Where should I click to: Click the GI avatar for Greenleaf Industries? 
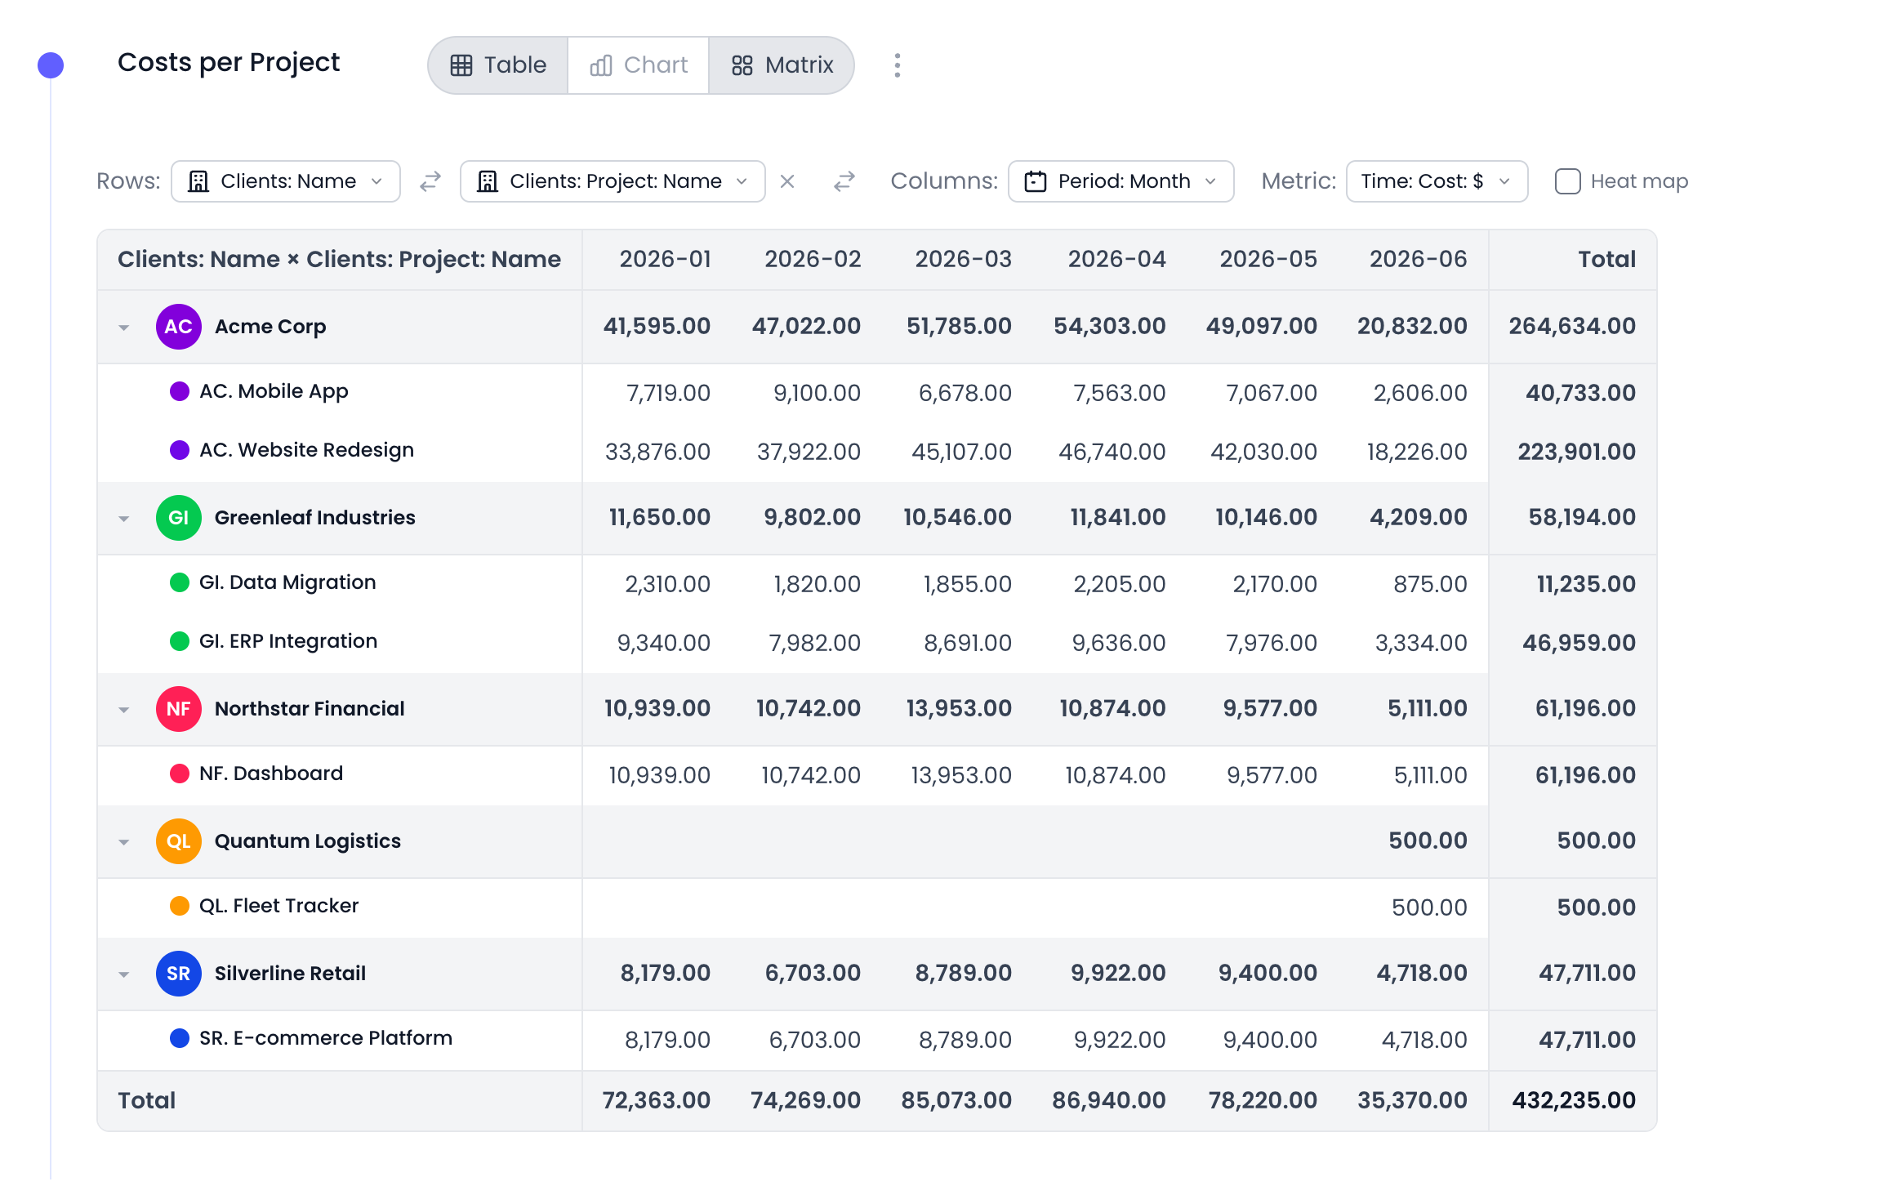coord(178,518)
